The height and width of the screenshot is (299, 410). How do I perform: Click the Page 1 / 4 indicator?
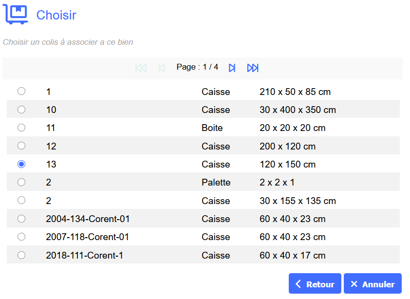(197, 67)
